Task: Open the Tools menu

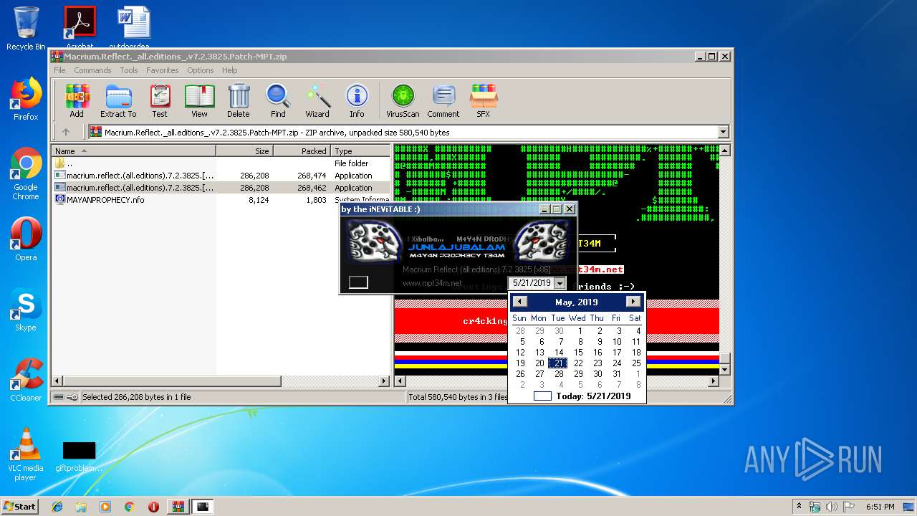Action: pos(129,70)
